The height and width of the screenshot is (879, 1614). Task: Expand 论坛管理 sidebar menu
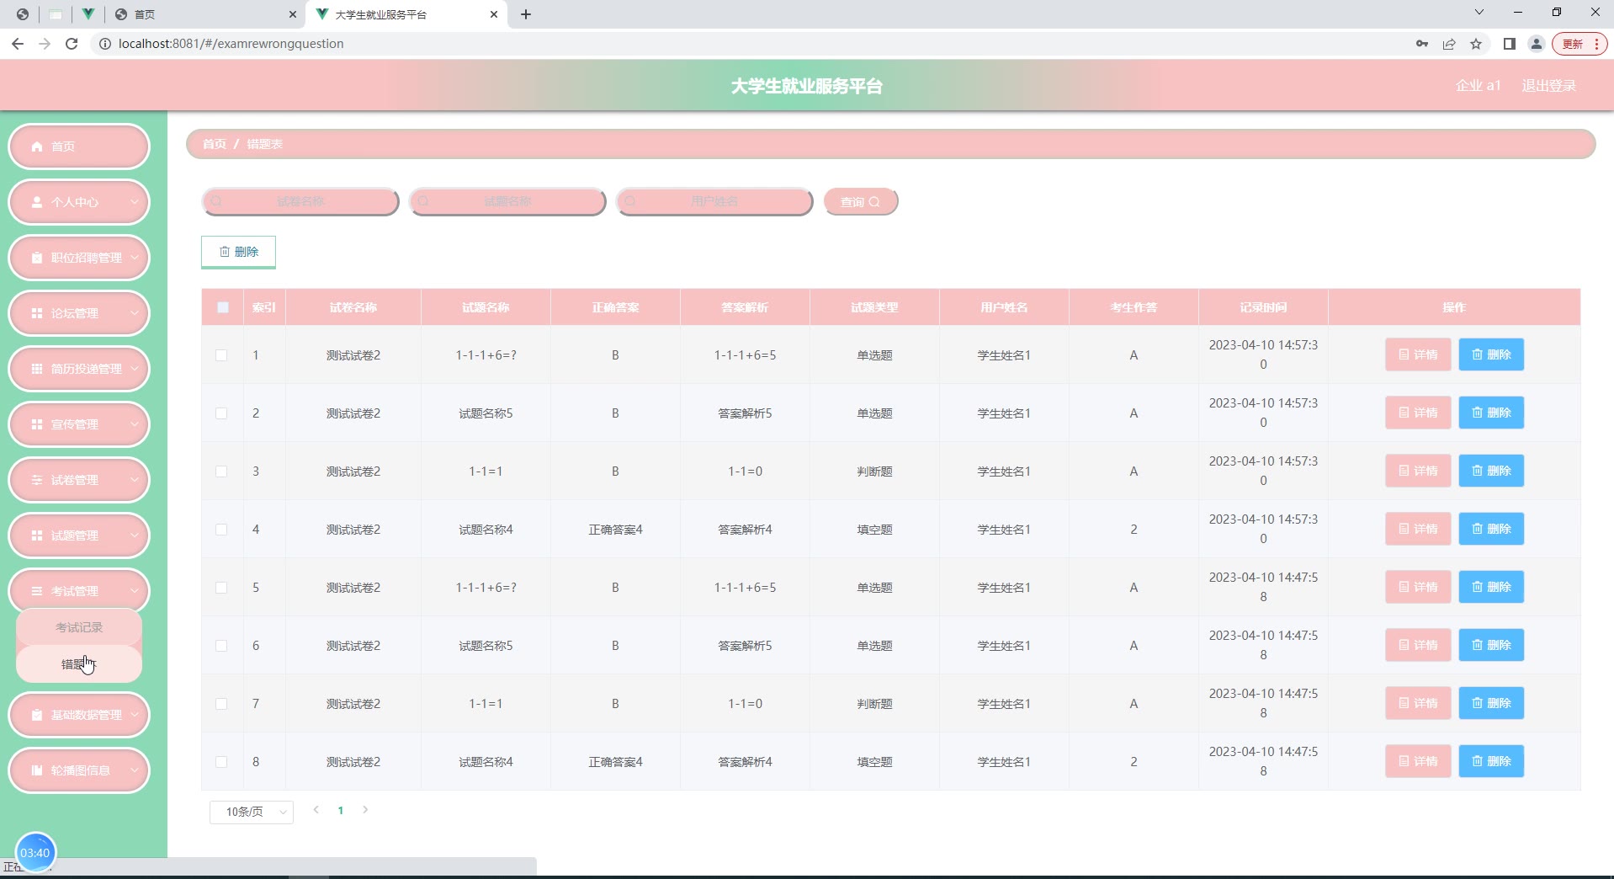pos(79,313)
